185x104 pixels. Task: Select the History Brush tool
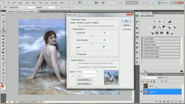(x=3, y=46)
